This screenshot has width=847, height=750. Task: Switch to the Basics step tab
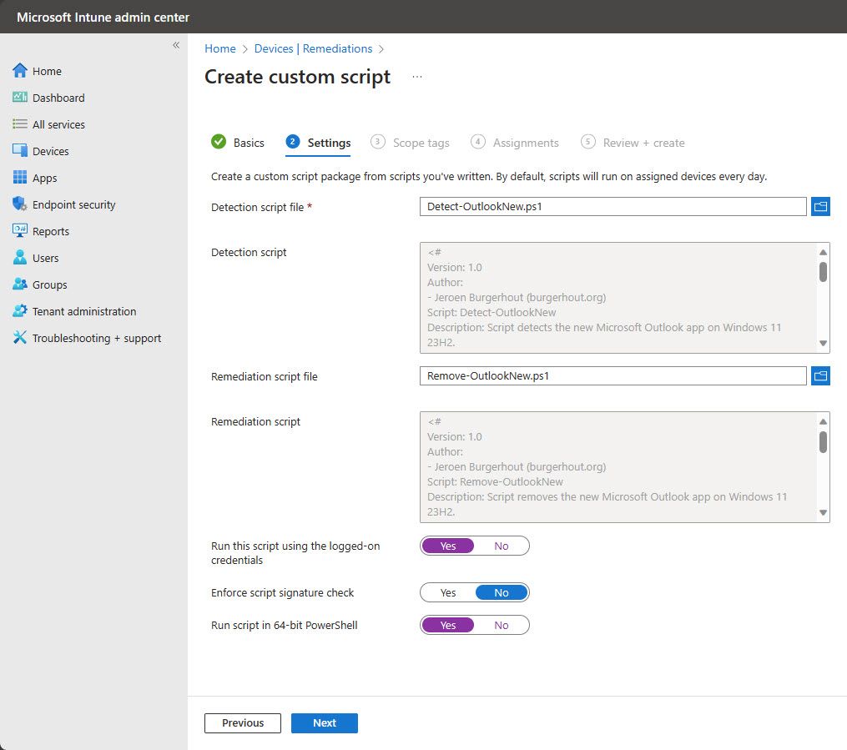pyautogui.click(x=238, y=143)
